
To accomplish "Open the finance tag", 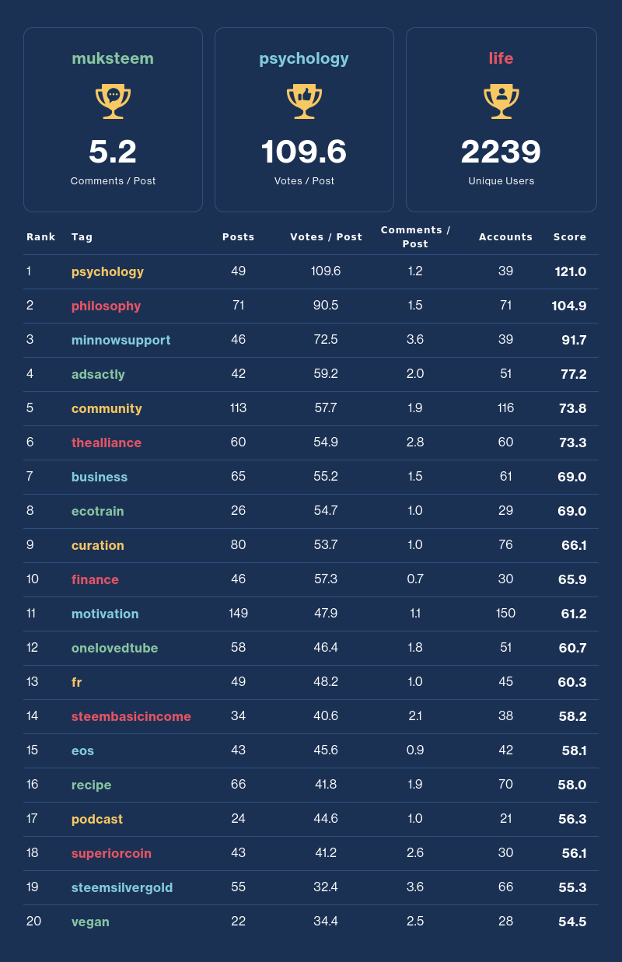I will [x=95, y=580].
